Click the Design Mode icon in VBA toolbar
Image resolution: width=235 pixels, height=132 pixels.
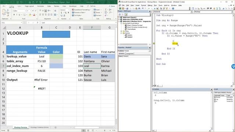click(158, 8)
